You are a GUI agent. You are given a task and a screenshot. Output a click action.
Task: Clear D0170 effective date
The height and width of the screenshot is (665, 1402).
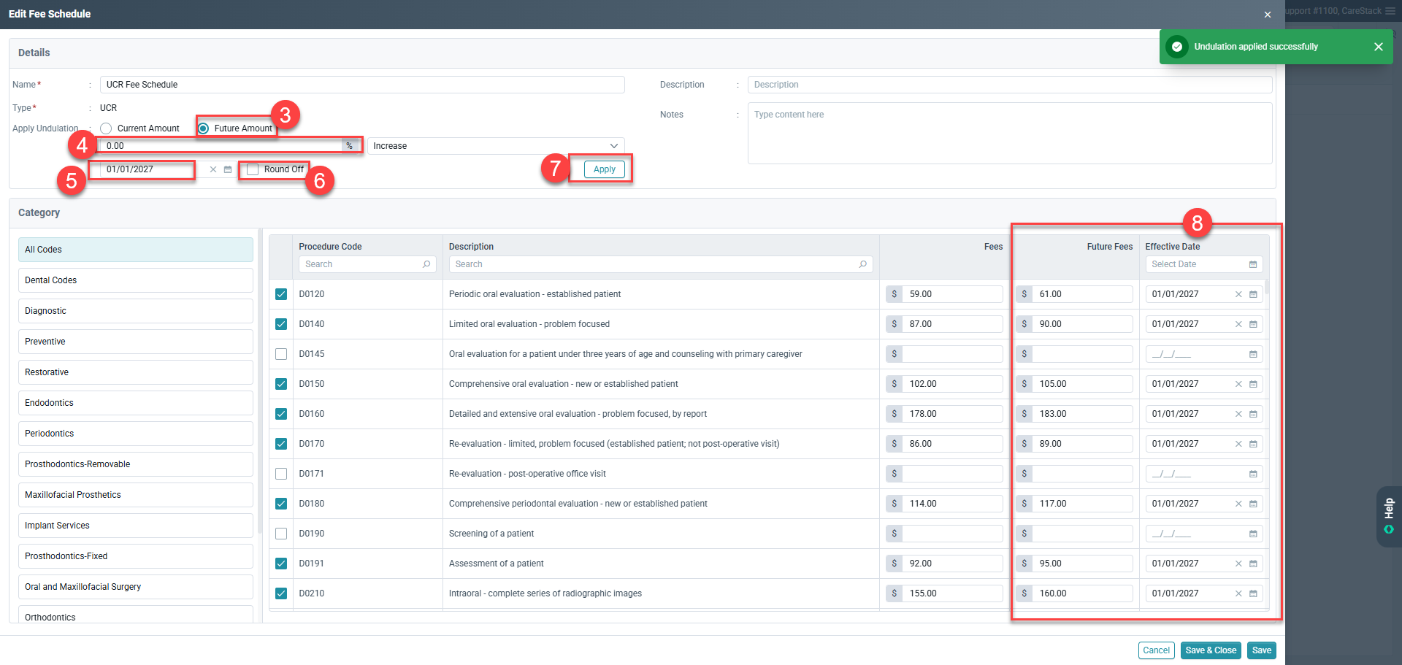coord(1238,444)
